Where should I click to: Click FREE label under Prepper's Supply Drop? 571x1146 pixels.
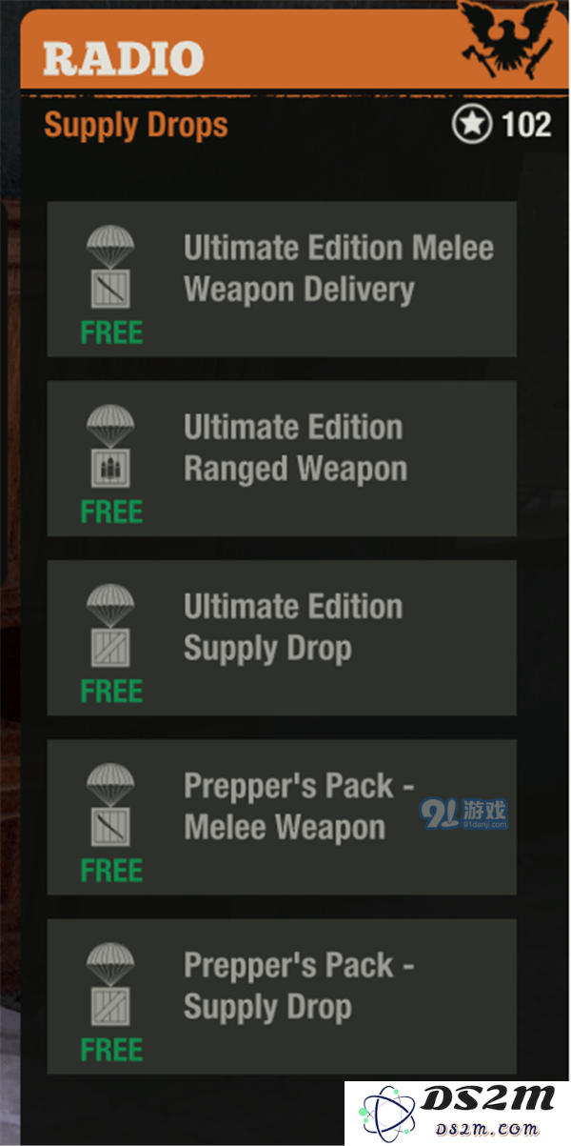point(111,1050)
